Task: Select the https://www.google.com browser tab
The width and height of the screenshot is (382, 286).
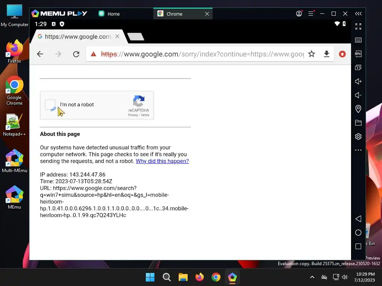Action: [x=78, y=36]
